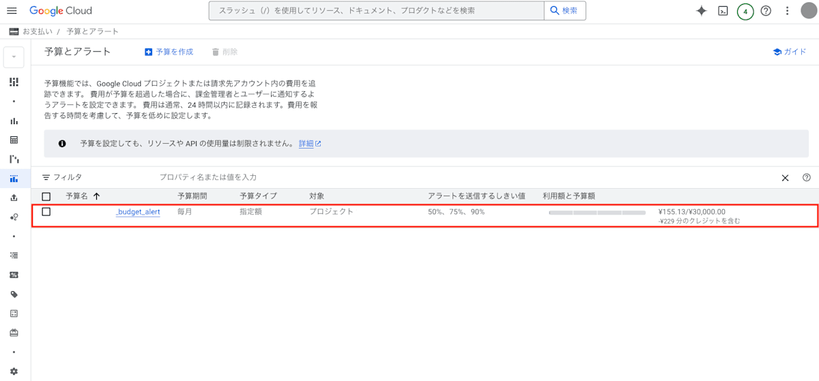Open the bar chart reports sidebar icon
819x381 pixels.
point(14,121)
